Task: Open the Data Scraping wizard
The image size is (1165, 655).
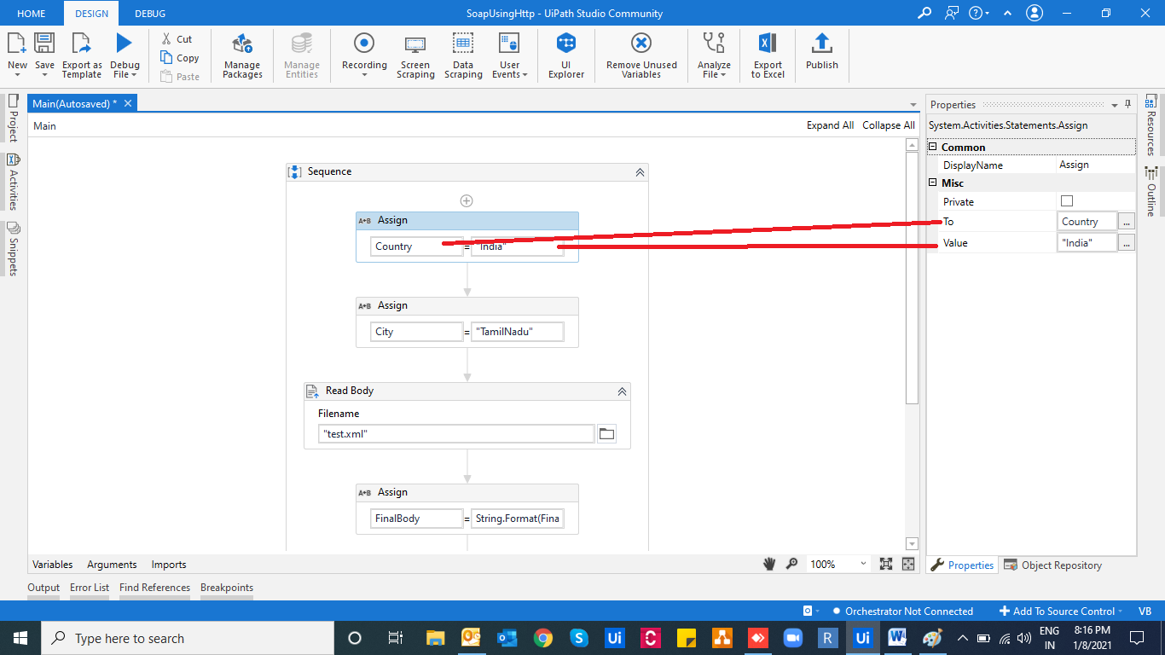Action: coord(463,55)
